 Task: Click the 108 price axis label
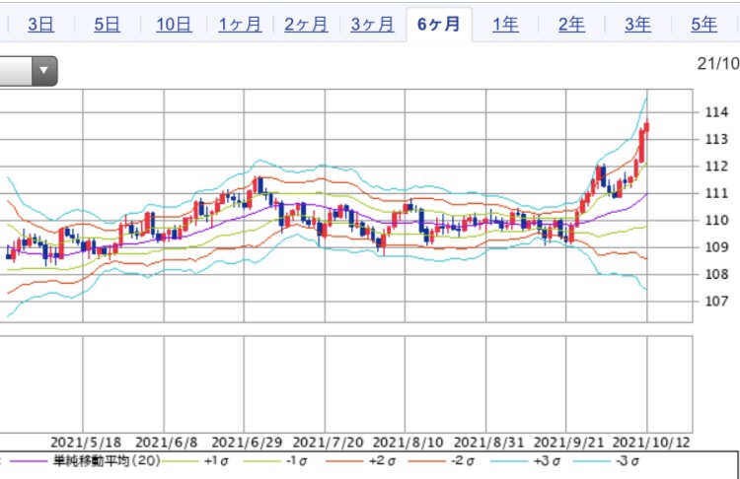coord(716,274)
